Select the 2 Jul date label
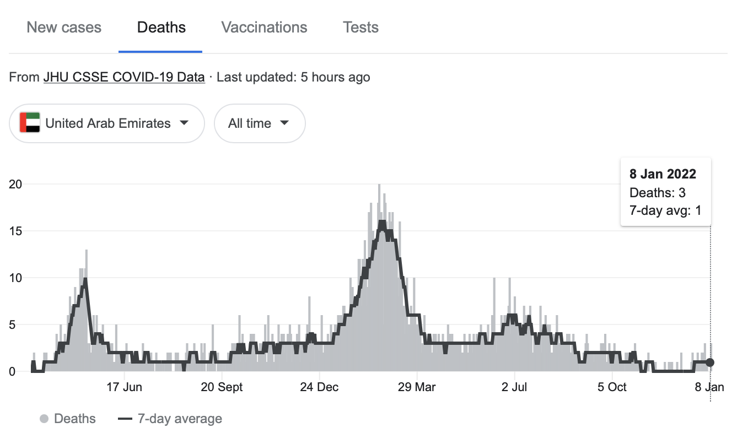 click(x=514, y=387)
